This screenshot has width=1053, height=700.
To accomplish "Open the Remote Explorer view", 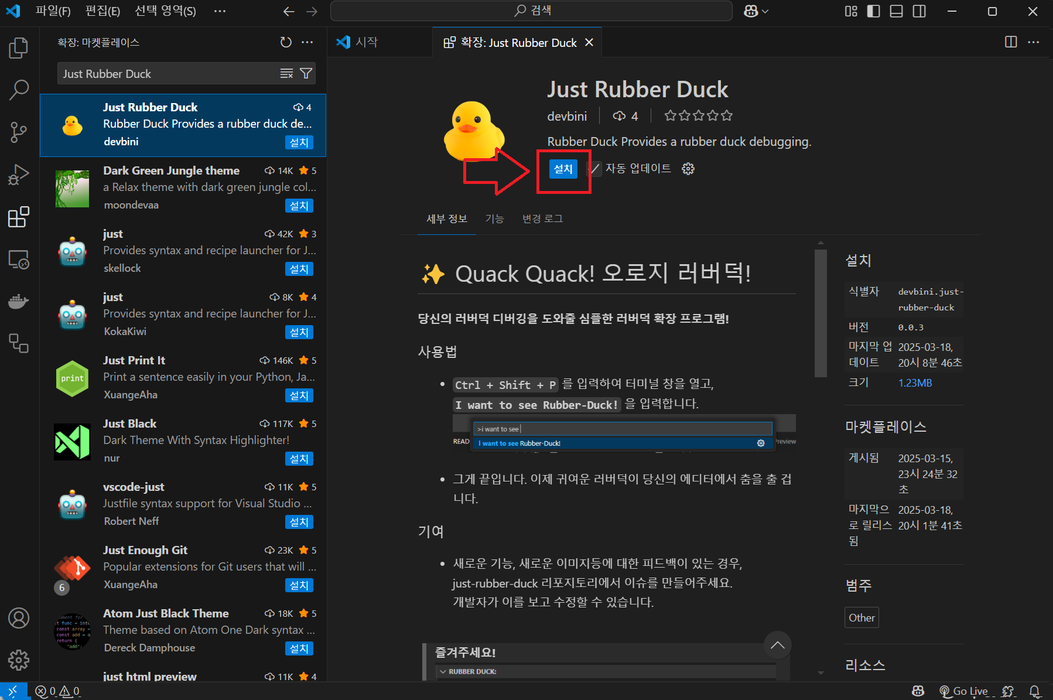I will tap(19, 259).
